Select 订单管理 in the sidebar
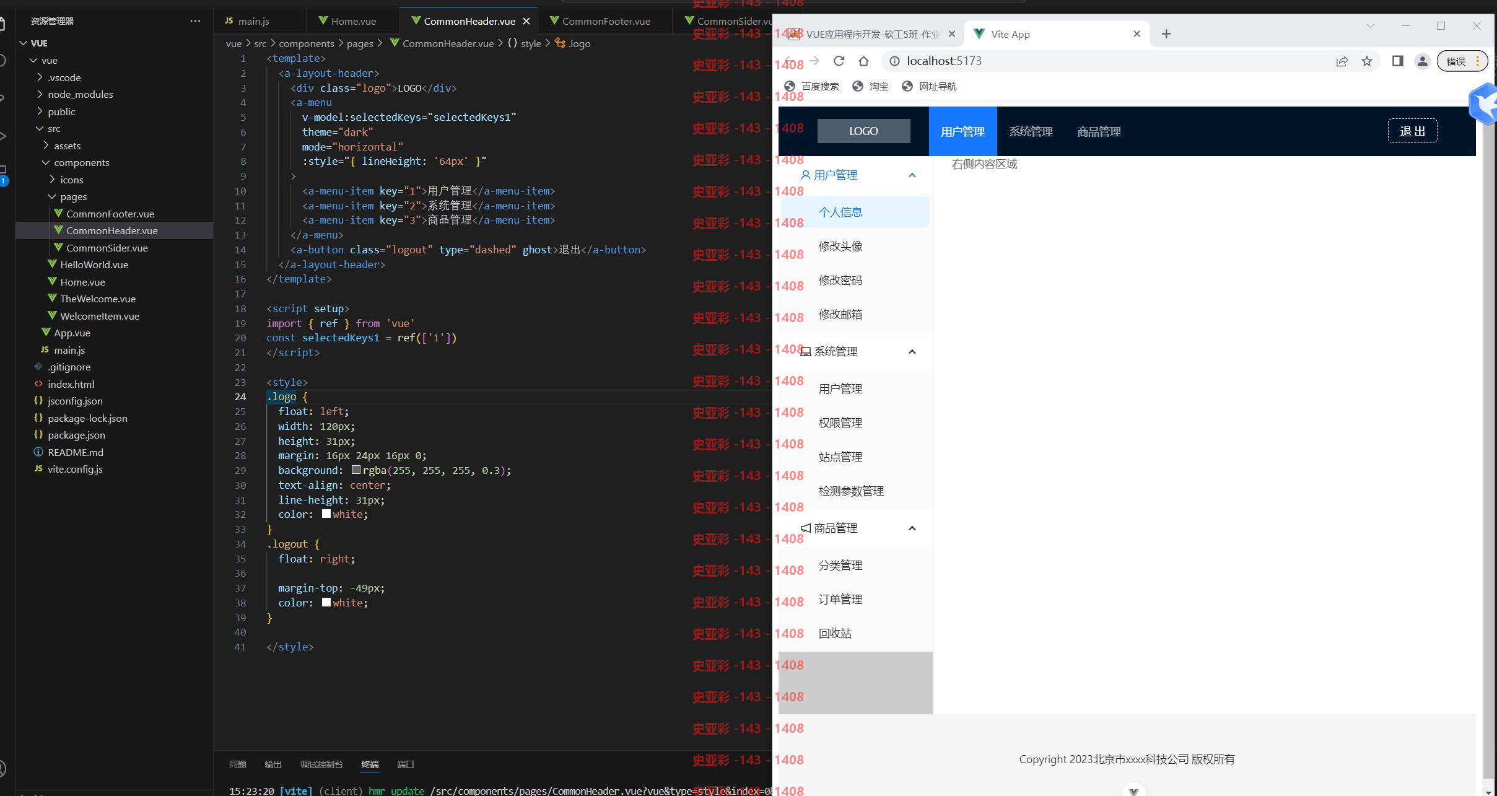1497x796 pixels. [x=856, y=599]
